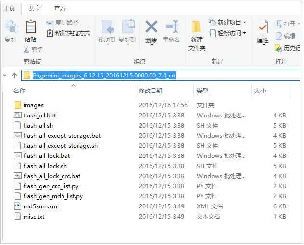Select flash_gen_md5_list.py file icon
304x245 pixels.
coord(18,196)
